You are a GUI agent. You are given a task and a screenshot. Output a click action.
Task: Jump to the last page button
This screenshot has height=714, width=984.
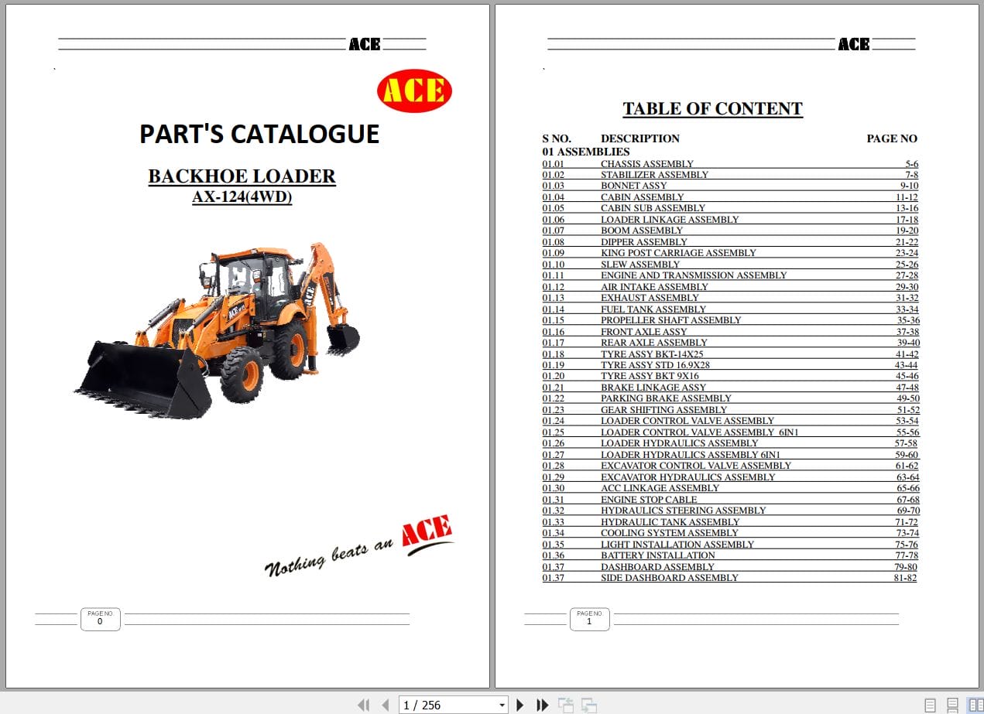[543, 705]
